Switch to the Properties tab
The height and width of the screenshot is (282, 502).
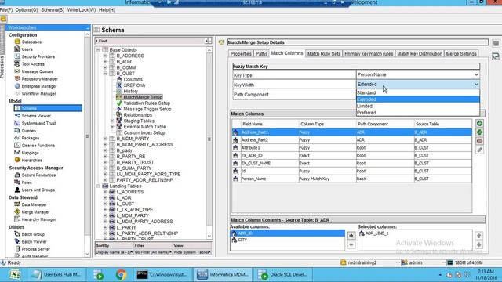(241, 54)
